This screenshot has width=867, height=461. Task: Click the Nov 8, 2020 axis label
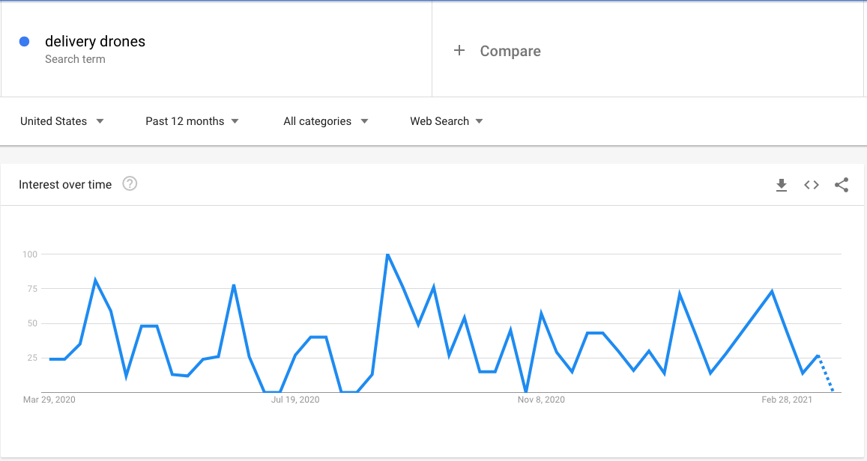[x=541, y=400]
